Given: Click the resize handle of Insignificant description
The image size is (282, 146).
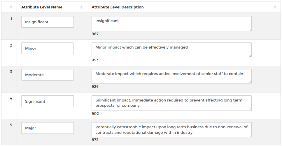Looking at the screenshot, I should [250, 29].
